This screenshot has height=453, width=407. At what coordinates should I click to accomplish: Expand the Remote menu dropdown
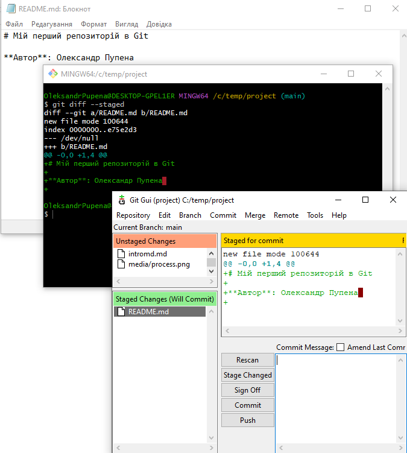pyautogui.click(x=286, y=215)
